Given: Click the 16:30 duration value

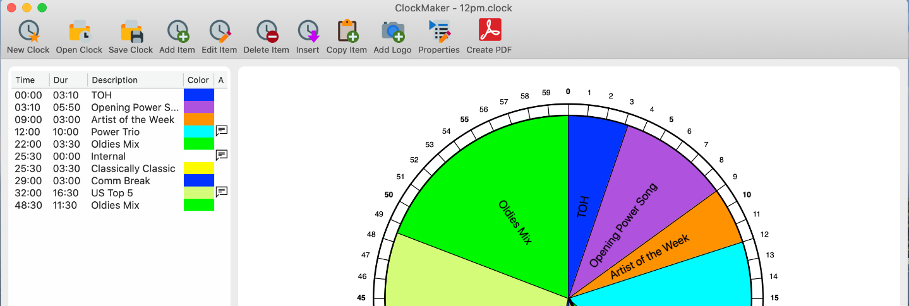Looking at the screenshot, I should [x=66, y=193].
